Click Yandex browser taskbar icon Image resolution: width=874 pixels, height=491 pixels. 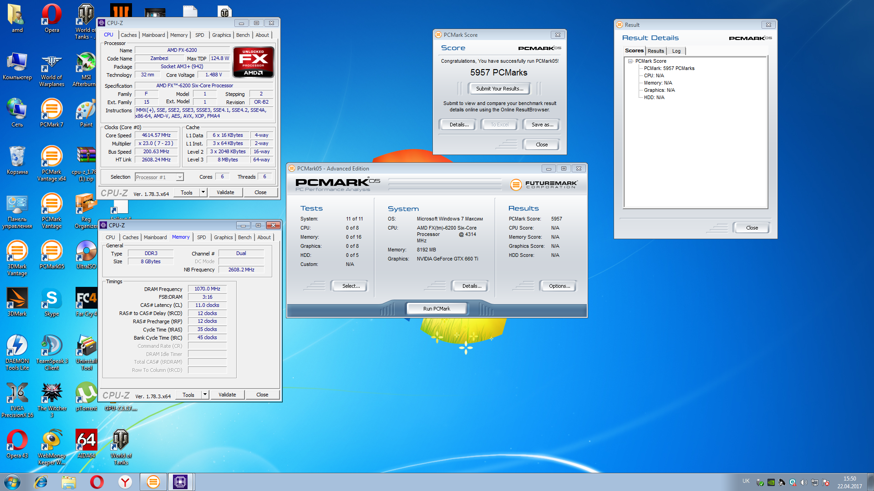pos(125,482)
